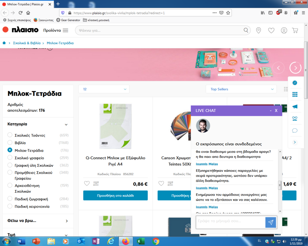Open chat bubble icon in sidebar

click(295, 131)
